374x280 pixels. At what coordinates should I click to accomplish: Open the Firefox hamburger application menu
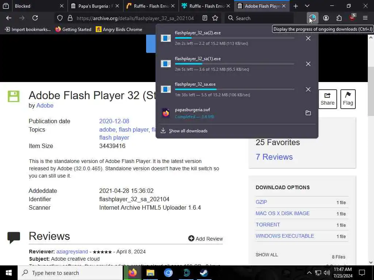pos(365,18)
